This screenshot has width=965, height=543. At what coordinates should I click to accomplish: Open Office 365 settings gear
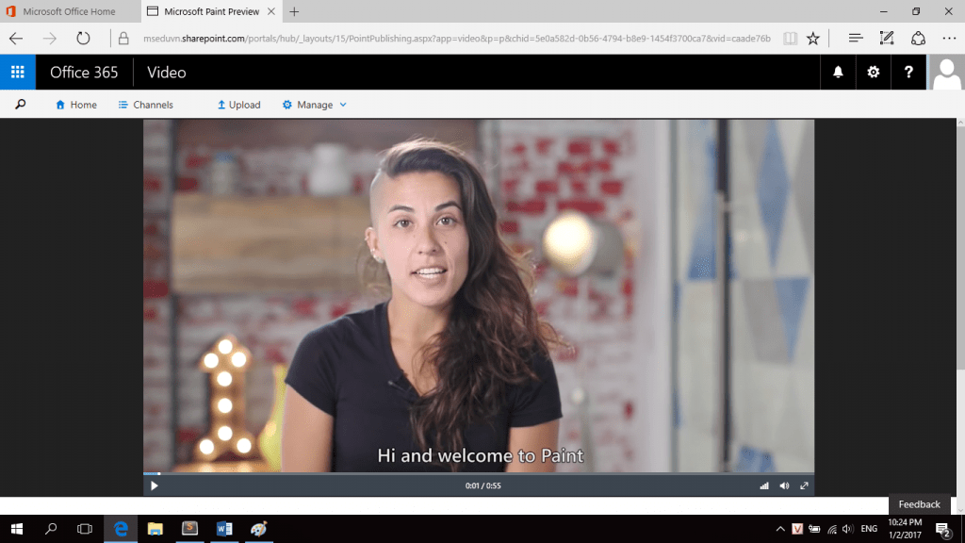[873, 72]
